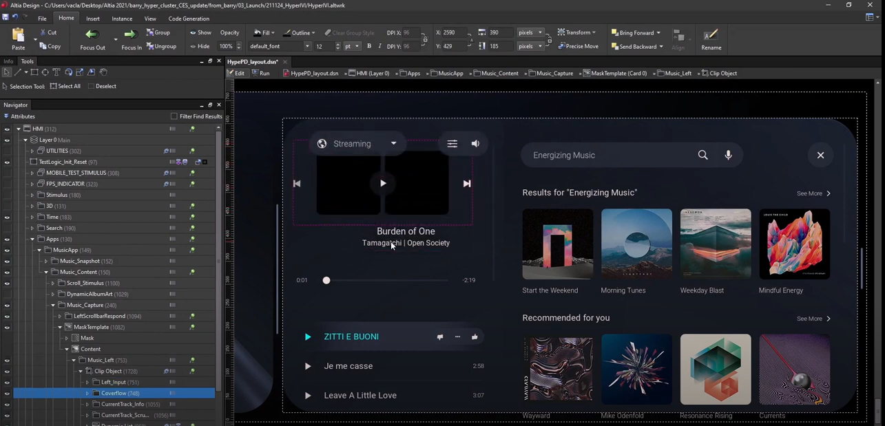Viewport: 885px width, 426px height.
Task: Click the Group icon in the ribbon
Action: 151,32
